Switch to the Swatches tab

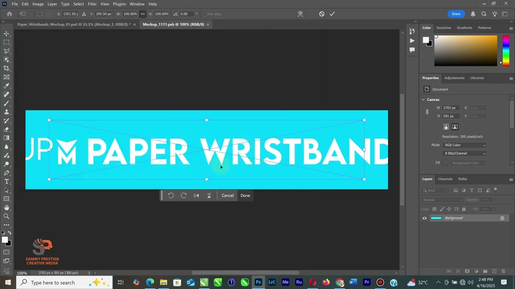coord(444,28)
